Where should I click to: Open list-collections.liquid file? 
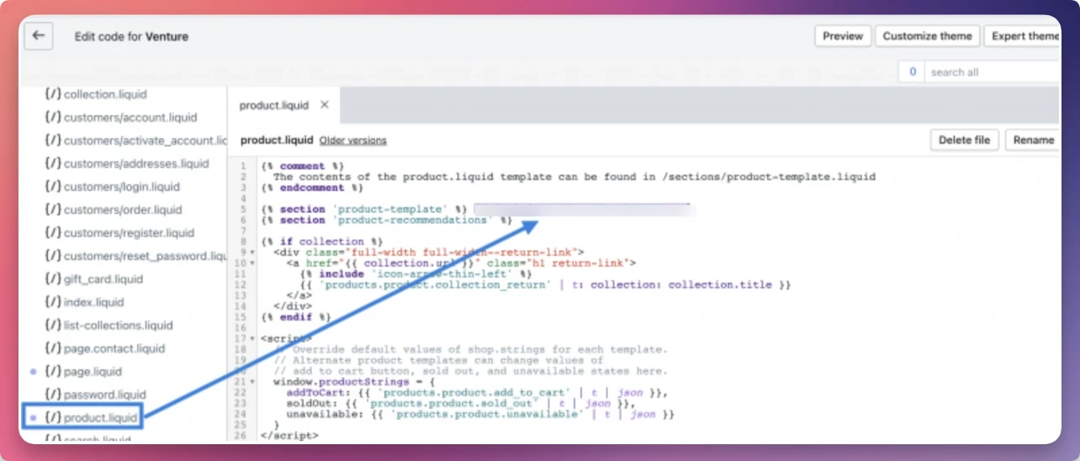119,326
